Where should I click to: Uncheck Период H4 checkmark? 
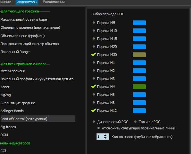tap(94, 87)
